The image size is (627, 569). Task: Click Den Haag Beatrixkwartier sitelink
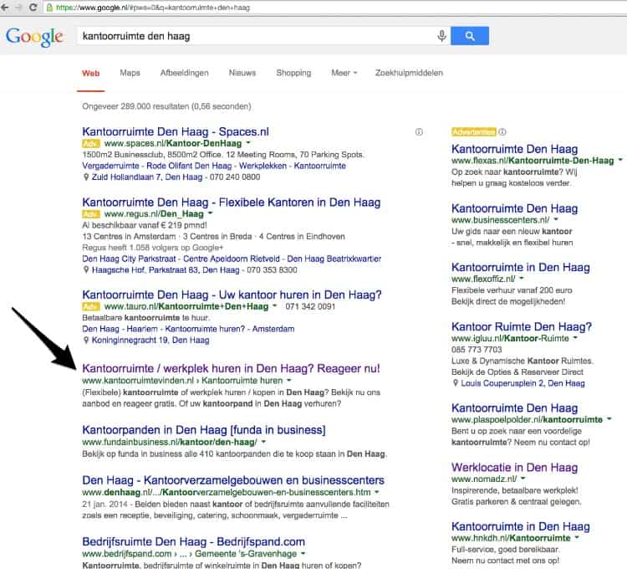334,259
